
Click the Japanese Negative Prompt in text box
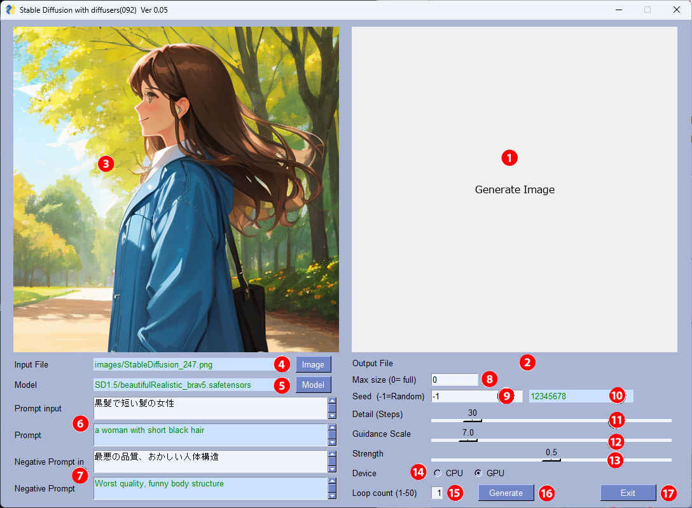point(210,461)
